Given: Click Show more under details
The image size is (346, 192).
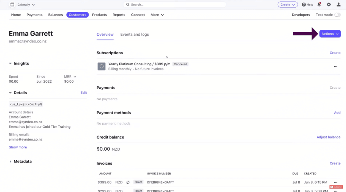Looking at the screenshot, I should click(18, 147).
